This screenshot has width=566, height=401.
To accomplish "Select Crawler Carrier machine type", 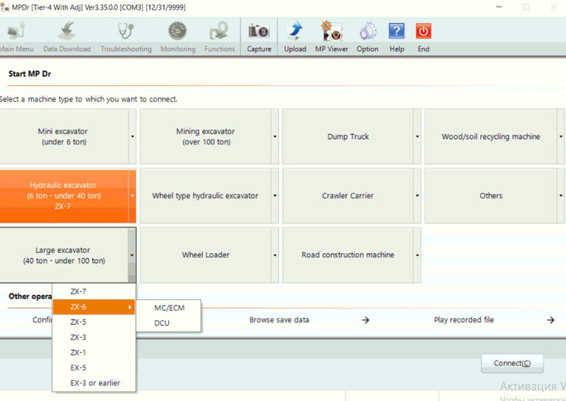I will [348, 196].
